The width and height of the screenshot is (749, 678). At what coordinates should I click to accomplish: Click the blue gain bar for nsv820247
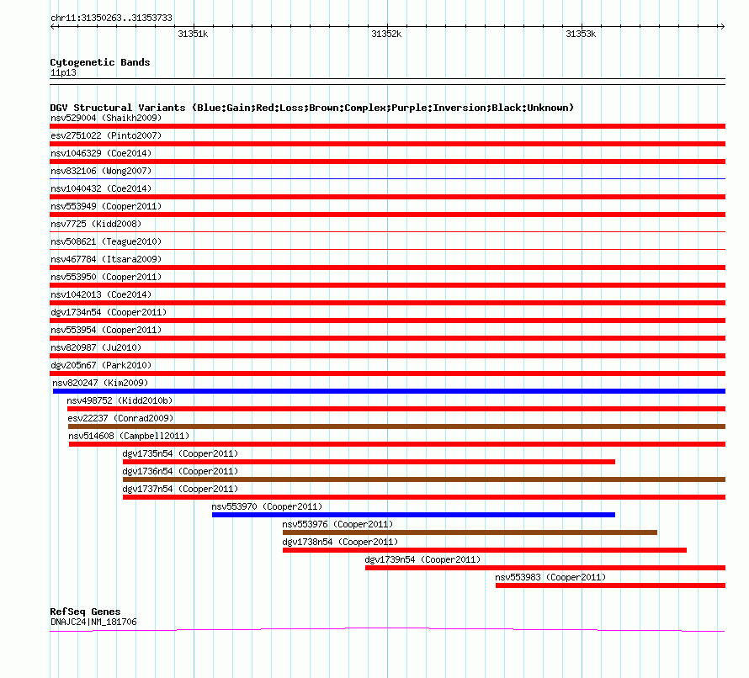389,391
